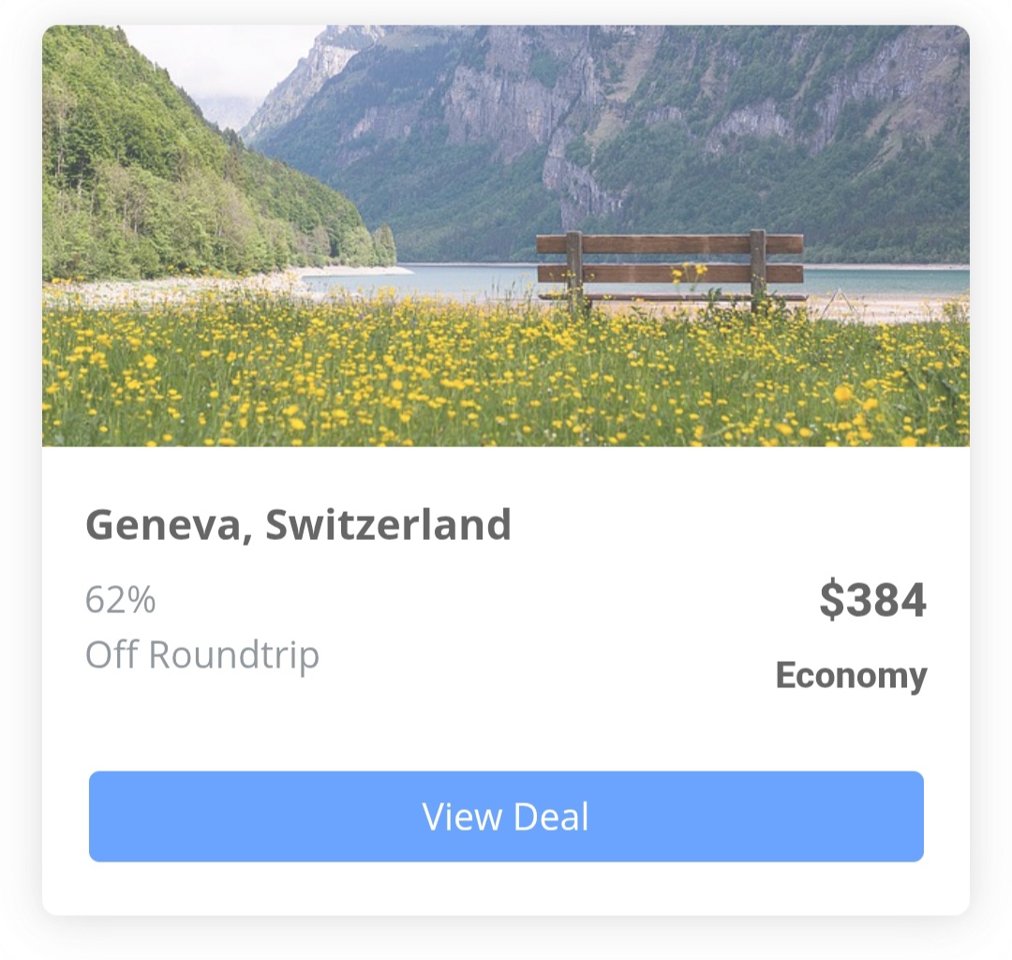
Task: Click the 62% discount figure
Action: coord(121,600)
